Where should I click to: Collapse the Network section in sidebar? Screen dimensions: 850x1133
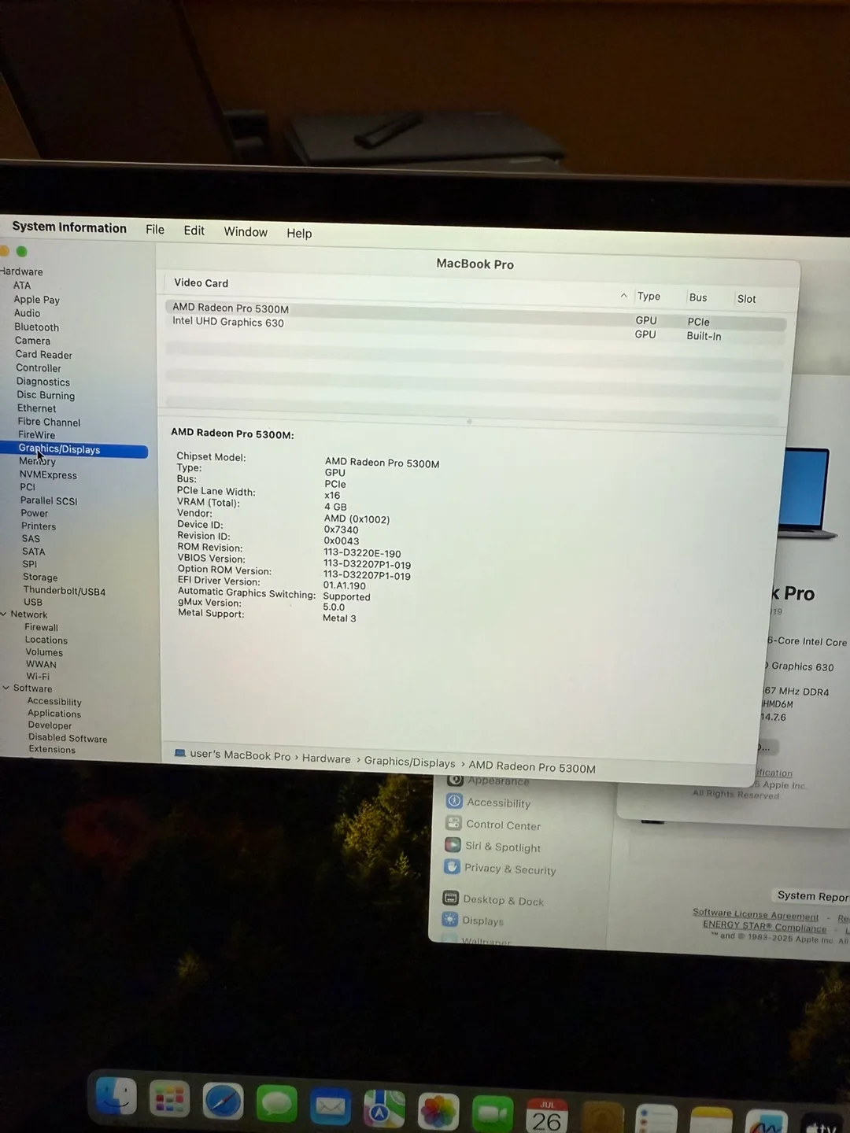pos(4,614)
